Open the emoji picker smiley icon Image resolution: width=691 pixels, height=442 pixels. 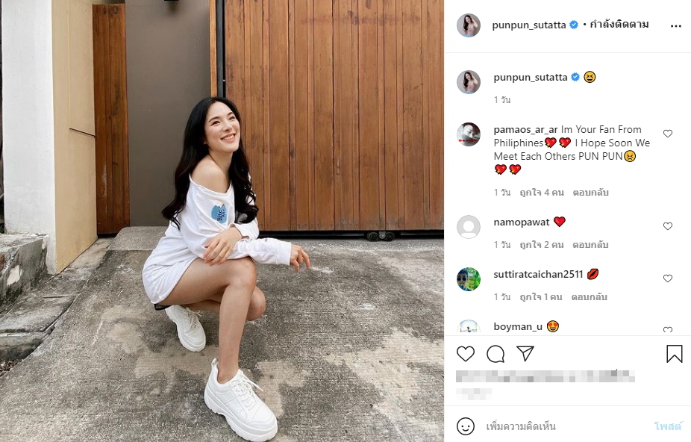pos(466,426)
